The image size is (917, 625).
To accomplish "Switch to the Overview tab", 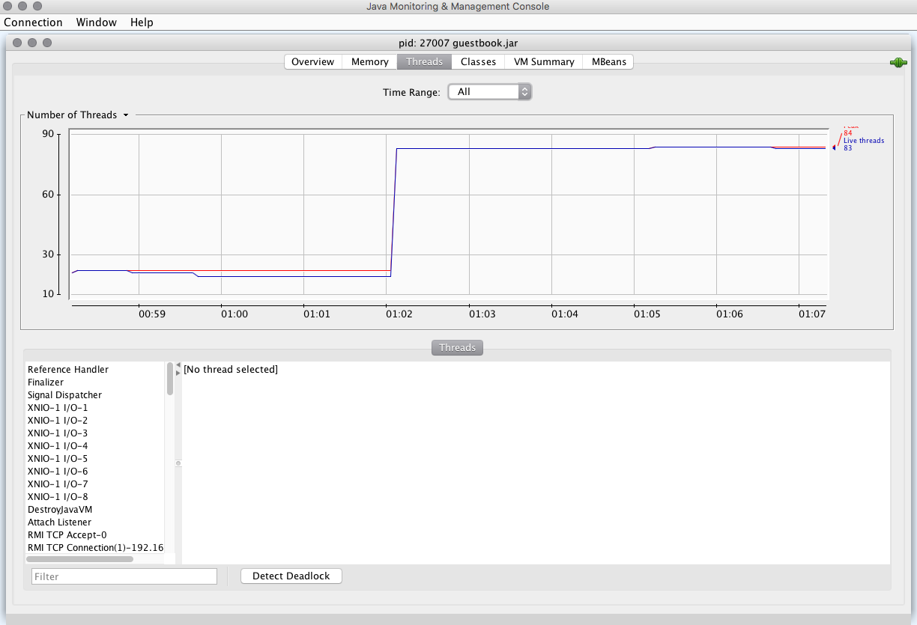I will (313, 62).
